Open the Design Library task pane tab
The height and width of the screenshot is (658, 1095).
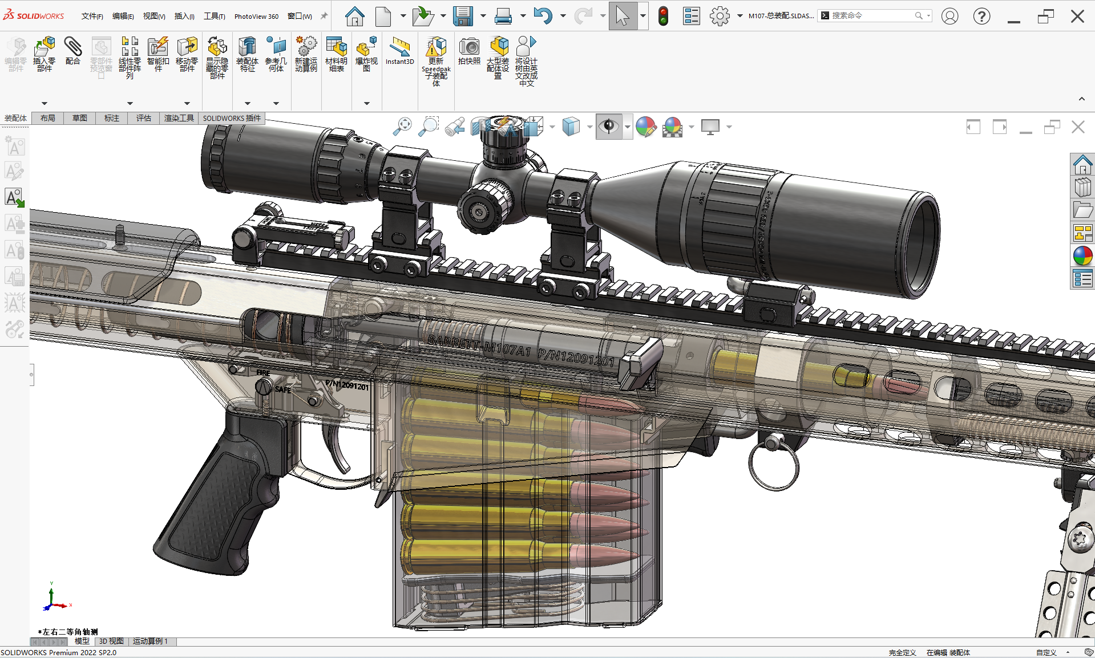tap(1082, 188)
